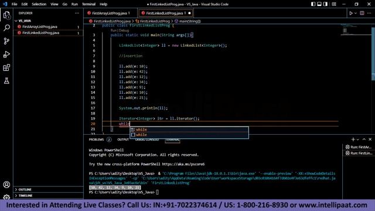The width and height of the screenshot is (375, 211).
Task: Click FirstLinkedListProg.java breadcrumb file segment
Action: (x=112, y=21)
